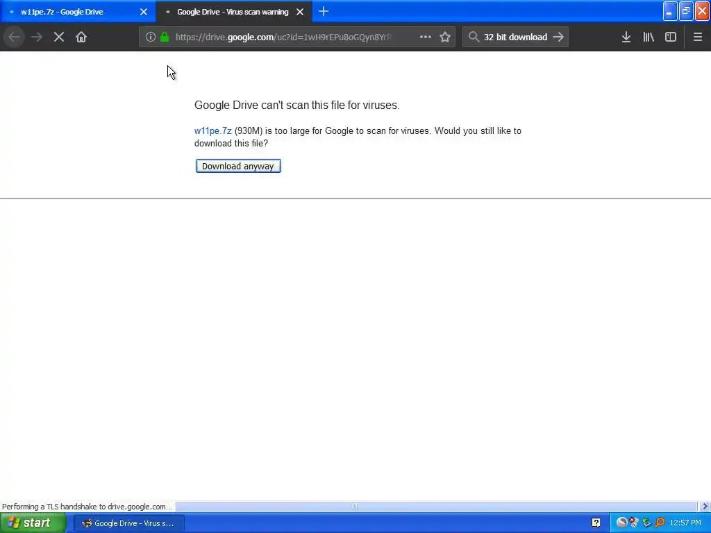Viewport: 711px width, 533px height.
Task: Go back with the back arrow
Action: (x=14, y=37)
